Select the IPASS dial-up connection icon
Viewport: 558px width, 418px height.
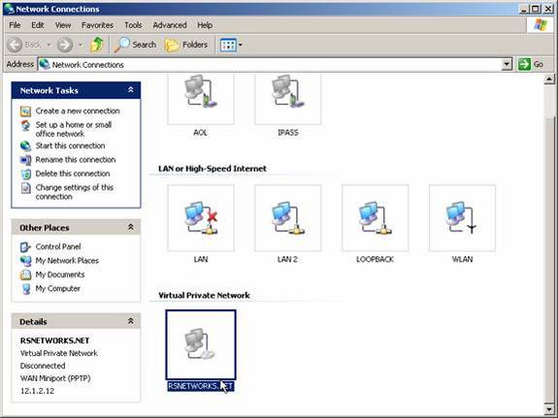[288, 99]
